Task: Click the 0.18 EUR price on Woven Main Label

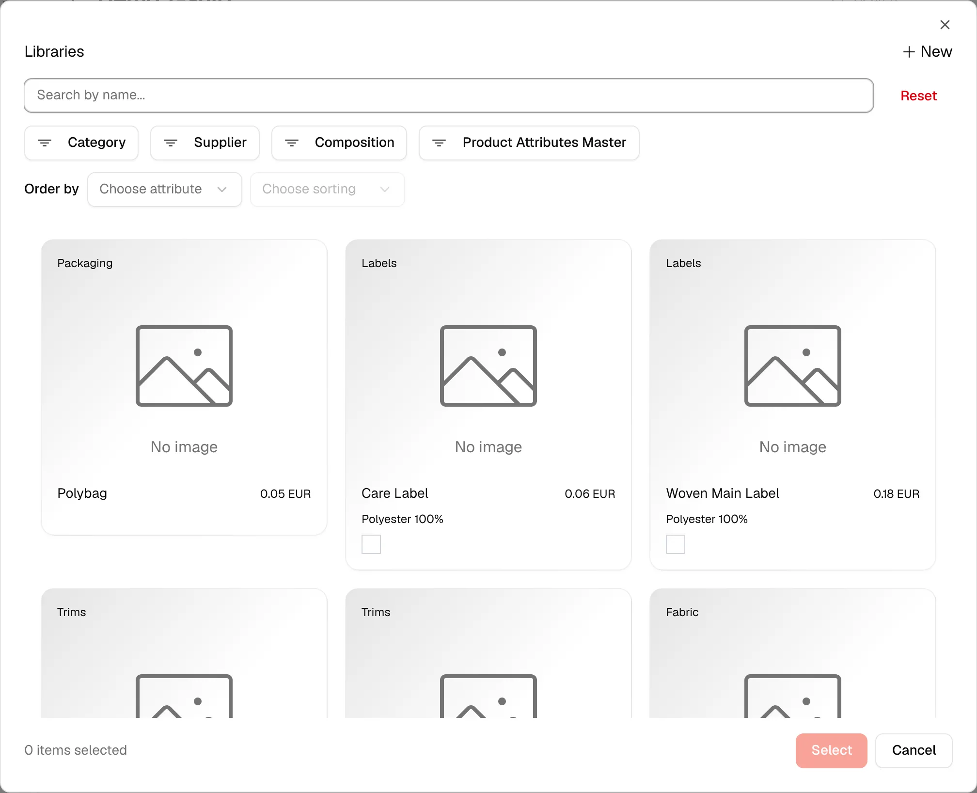Action: pyautogui.click(x=897, y=494)
